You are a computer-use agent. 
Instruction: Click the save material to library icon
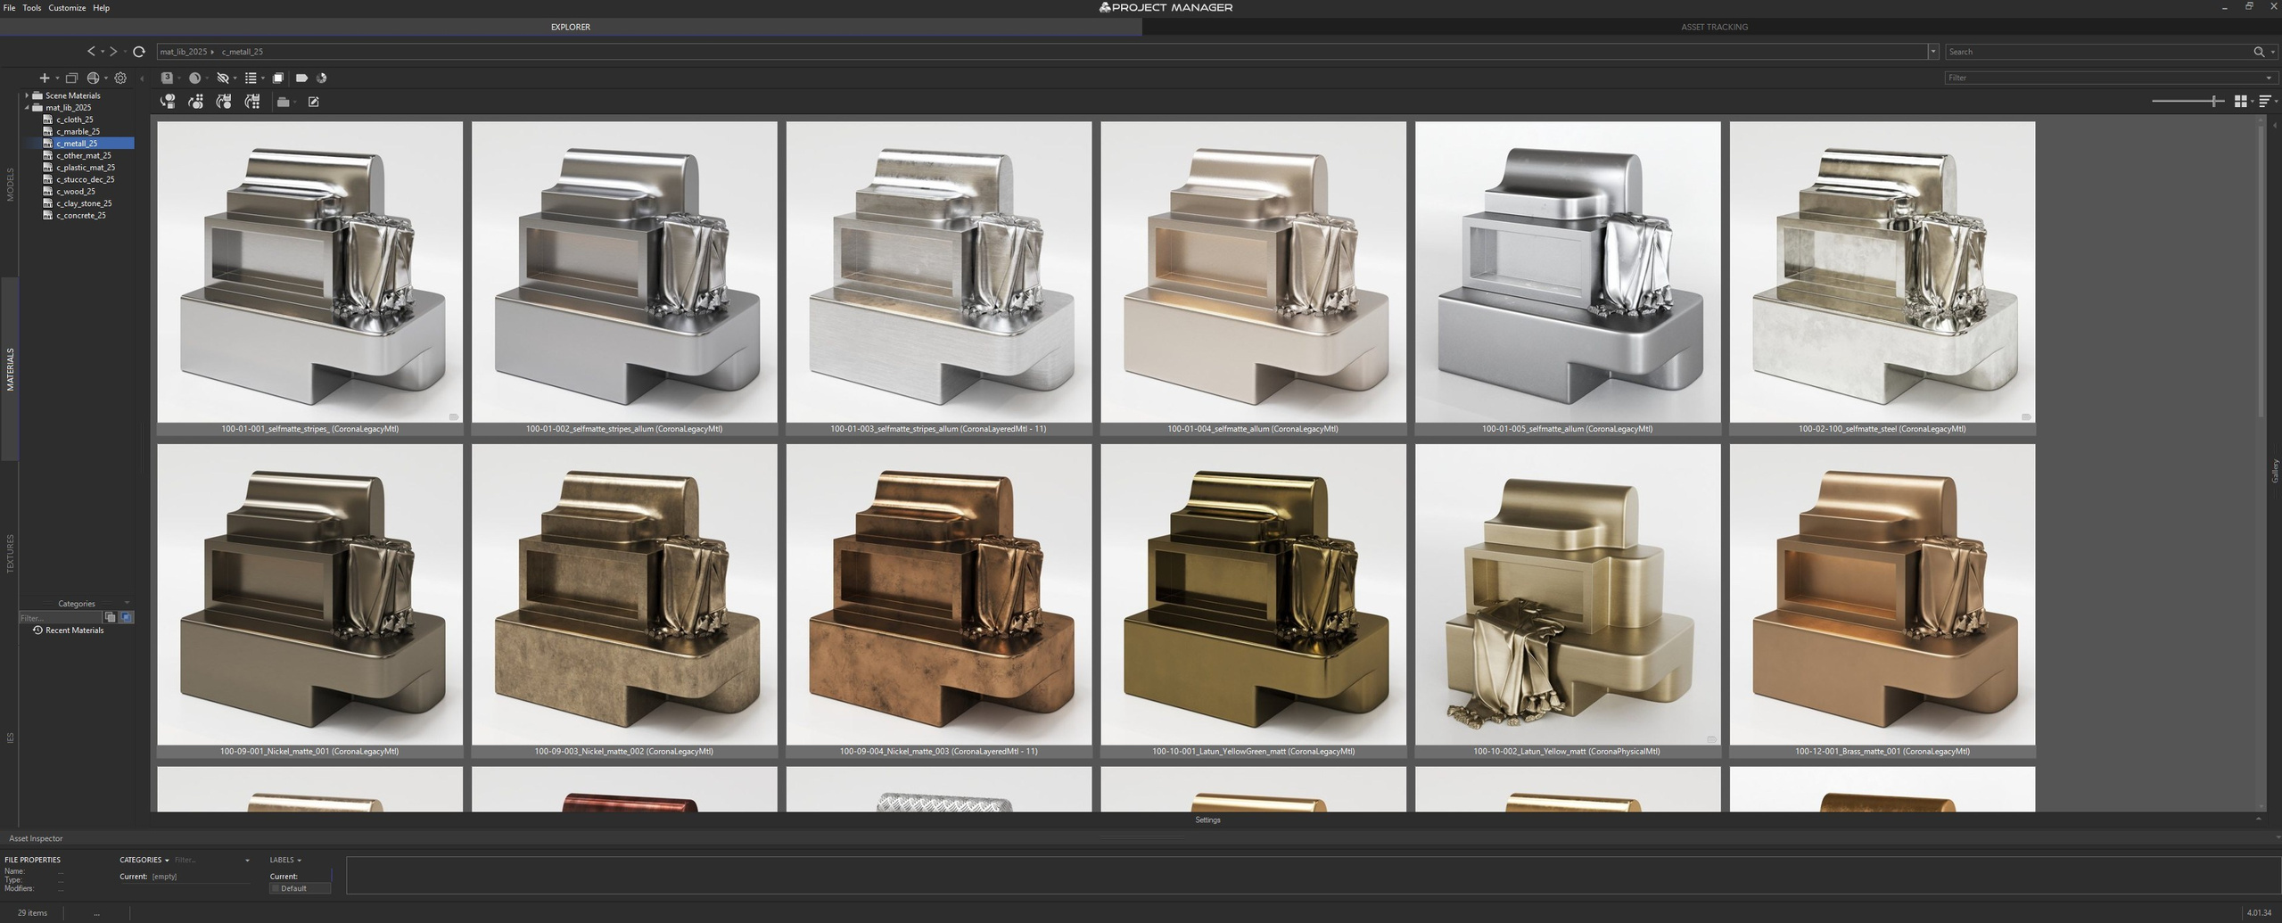pos(225,102)
